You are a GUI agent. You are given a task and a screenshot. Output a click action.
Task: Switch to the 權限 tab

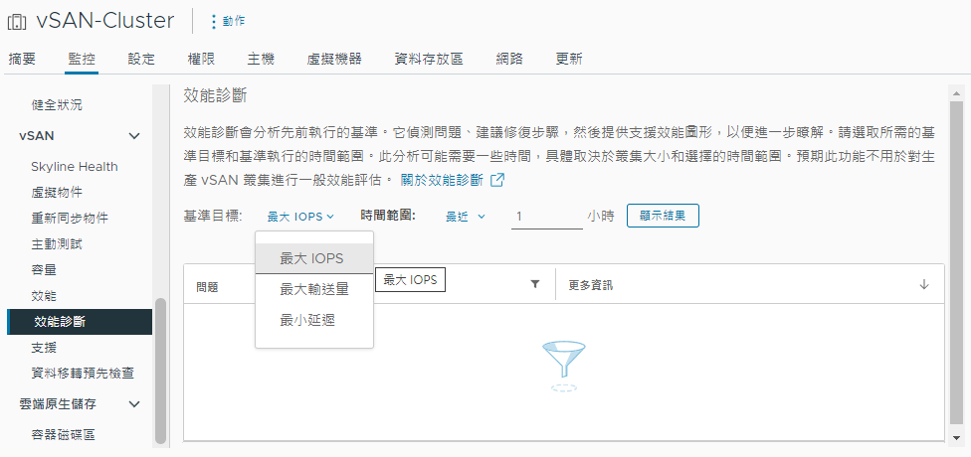(x=201, y=60)
